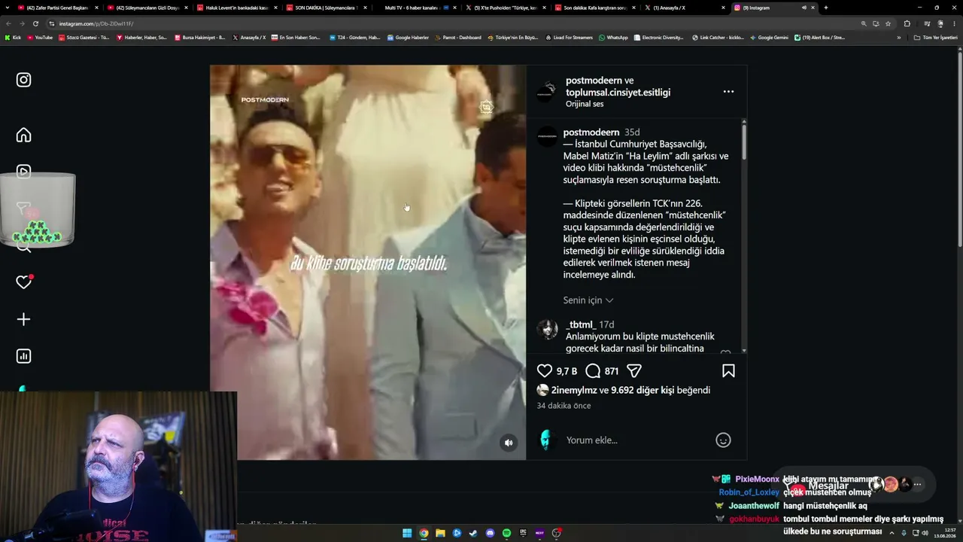963x542 pixels.
Task: Share the post with paper plane icon
Action: (x=634, y=370)
